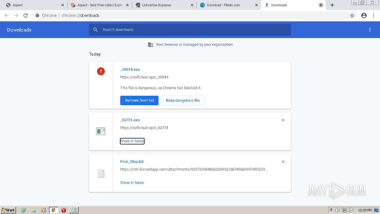
Task: Open the _35014.exe file name link
Action: (130, 70)
